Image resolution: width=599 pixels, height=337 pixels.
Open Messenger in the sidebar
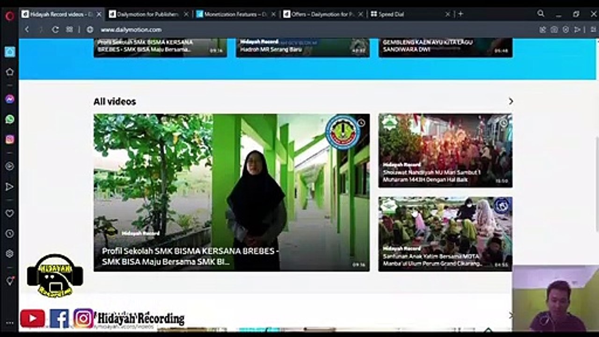click(x=9, y=99)
